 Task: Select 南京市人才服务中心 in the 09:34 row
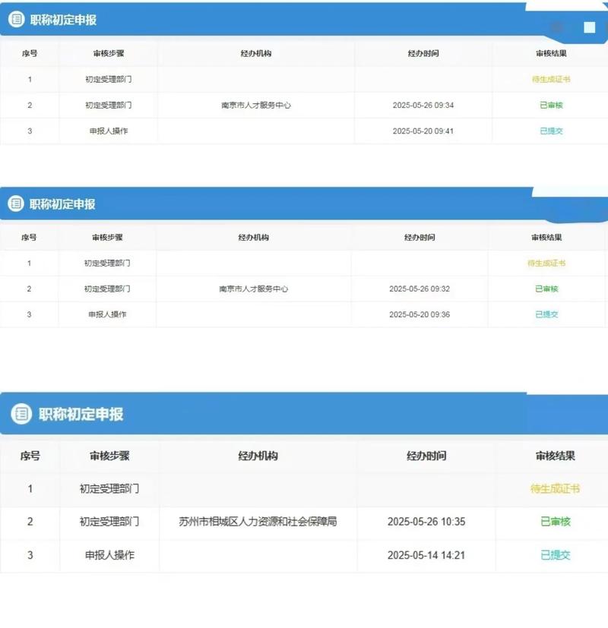click(x=255, y=106)
